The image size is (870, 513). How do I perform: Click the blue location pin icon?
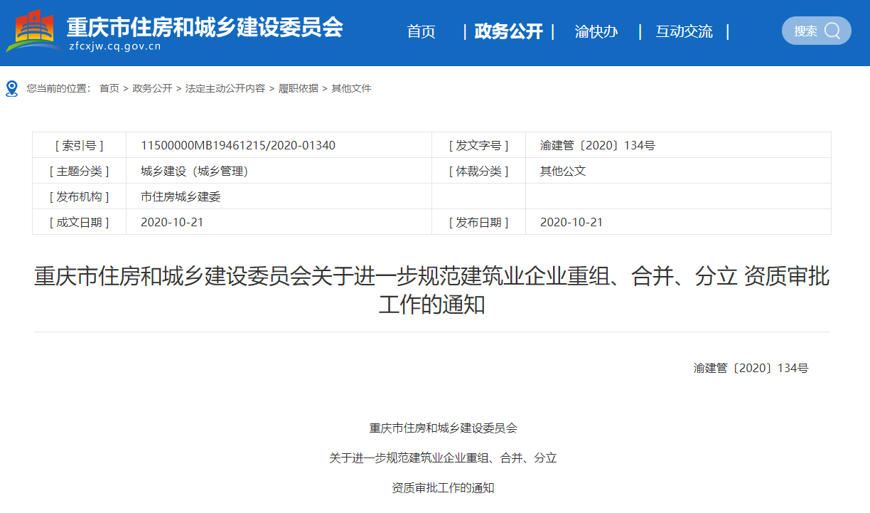pos(11,88)
